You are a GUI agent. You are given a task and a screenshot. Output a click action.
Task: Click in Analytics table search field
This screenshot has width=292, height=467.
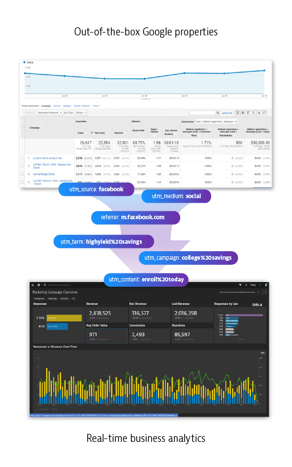pyautogui.click(x=202, y=113)
